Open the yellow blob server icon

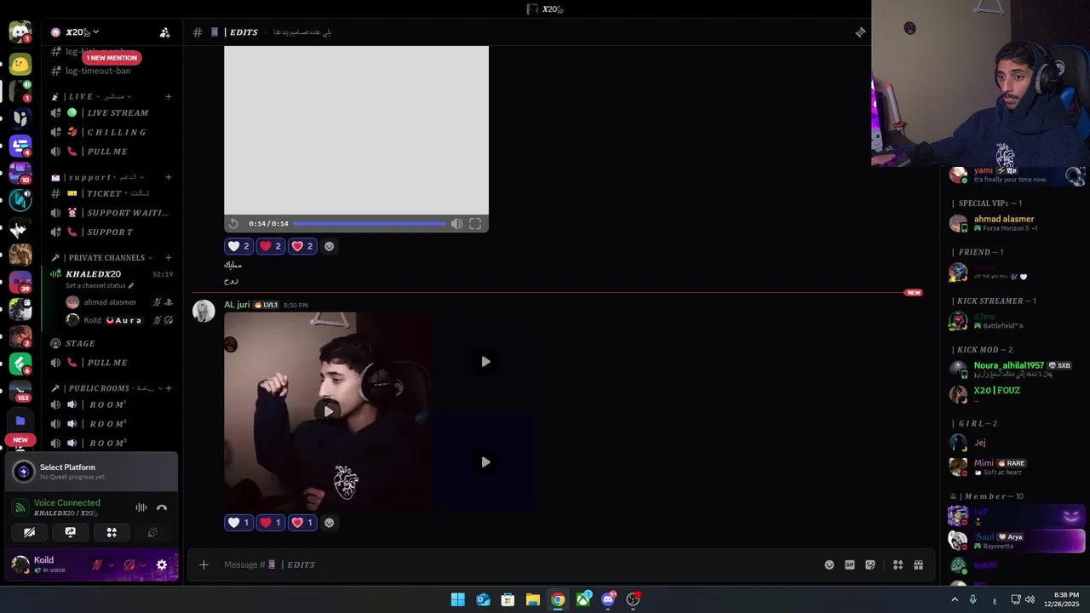tap(20, 64)
